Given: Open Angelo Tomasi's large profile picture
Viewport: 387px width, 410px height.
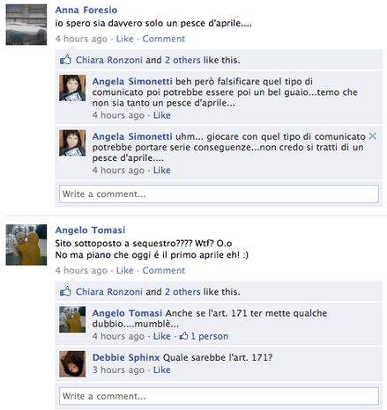Looking at the screenshot, I should point(26,245).
